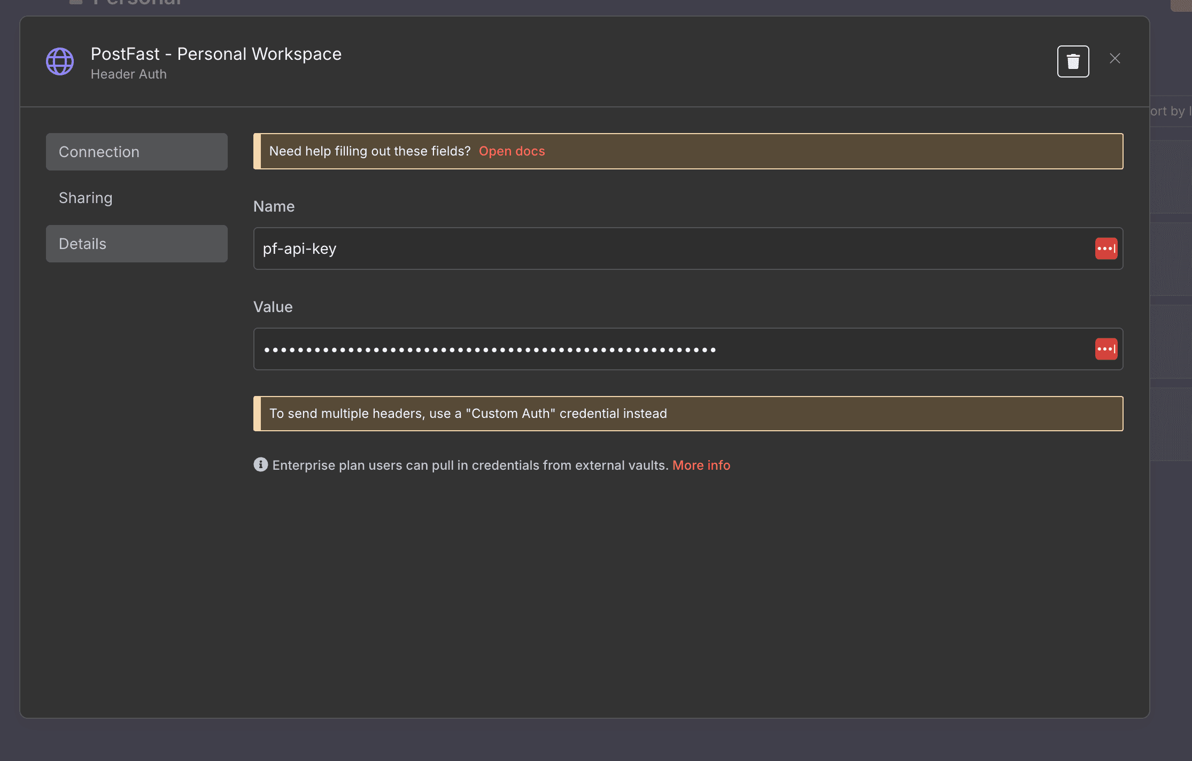Viewport: 1192px width, 761px height.
Task: Click the Header Auth subtitle
Action: (129, 74)
